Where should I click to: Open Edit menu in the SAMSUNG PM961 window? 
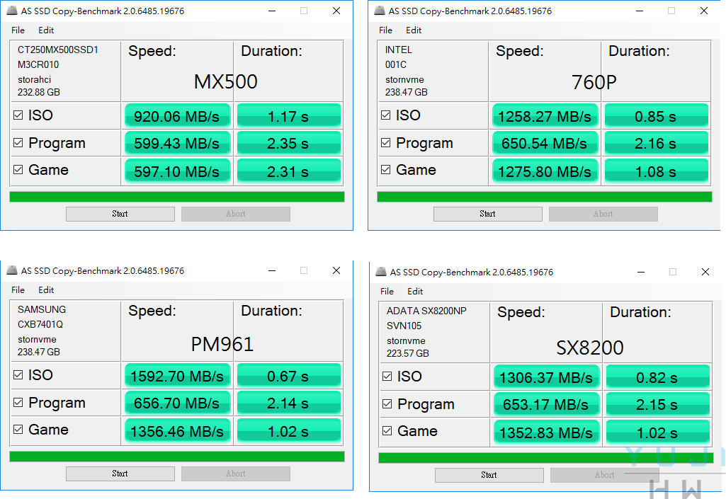pos(46,289)
